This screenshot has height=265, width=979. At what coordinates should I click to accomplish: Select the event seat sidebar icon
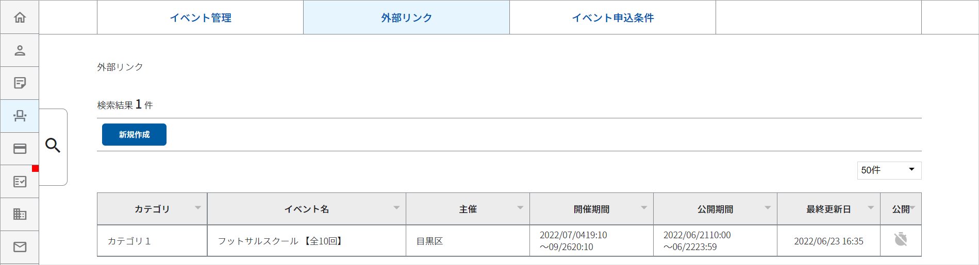[x=20, y=116]
